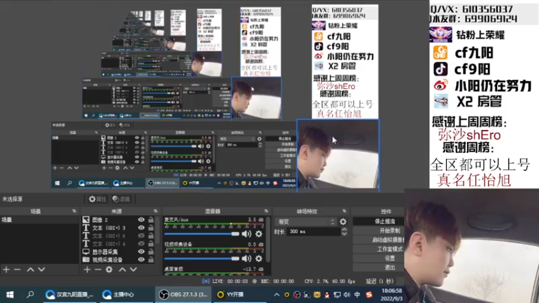The width and height of the screenshot is (539, 303).
Task: Remove the selected scene with the minus icon
Action: [x=18, y=270]
